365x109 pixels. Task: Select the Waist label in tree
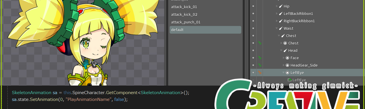[288, 28]
